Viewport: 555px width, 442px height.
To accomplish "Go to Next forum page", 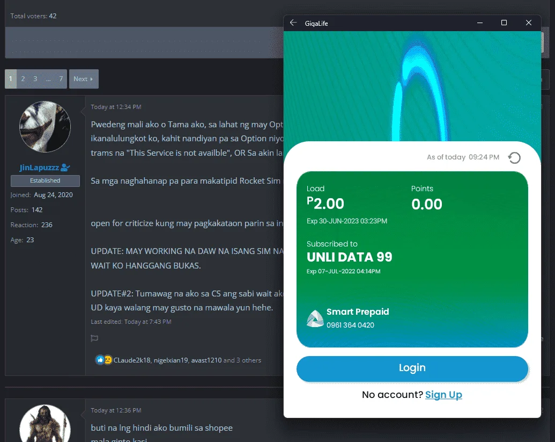I will click(84, 79).
